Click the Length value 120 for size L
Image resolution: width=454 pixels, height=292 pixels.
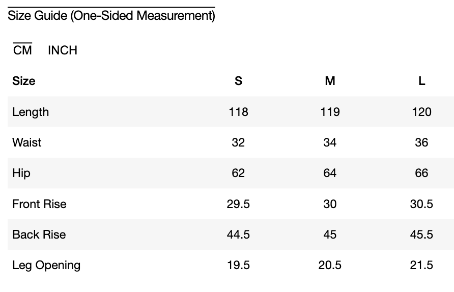pyautogui.click(x=421, y=112)
